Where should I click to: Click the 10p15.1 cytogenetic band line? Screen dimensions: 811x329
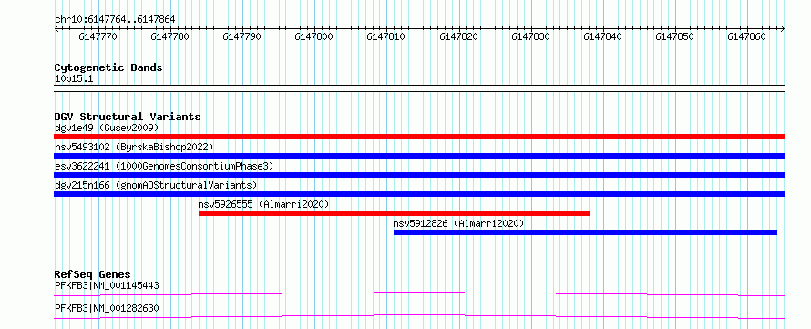(419, 88)
